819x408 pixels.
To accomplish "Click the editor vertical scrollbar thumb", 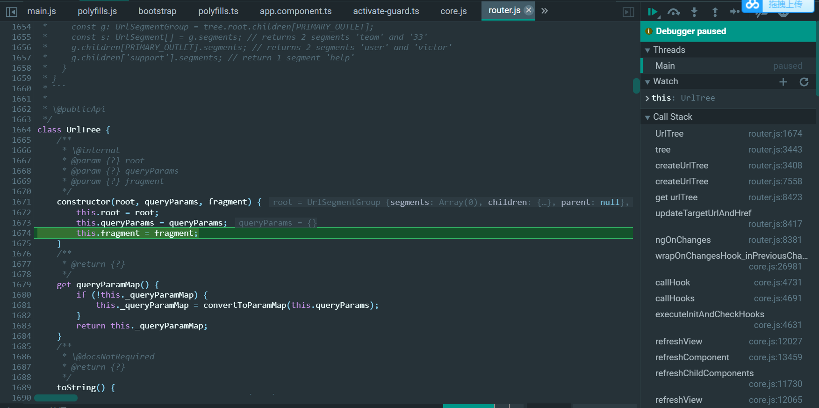I will [636, 86].
